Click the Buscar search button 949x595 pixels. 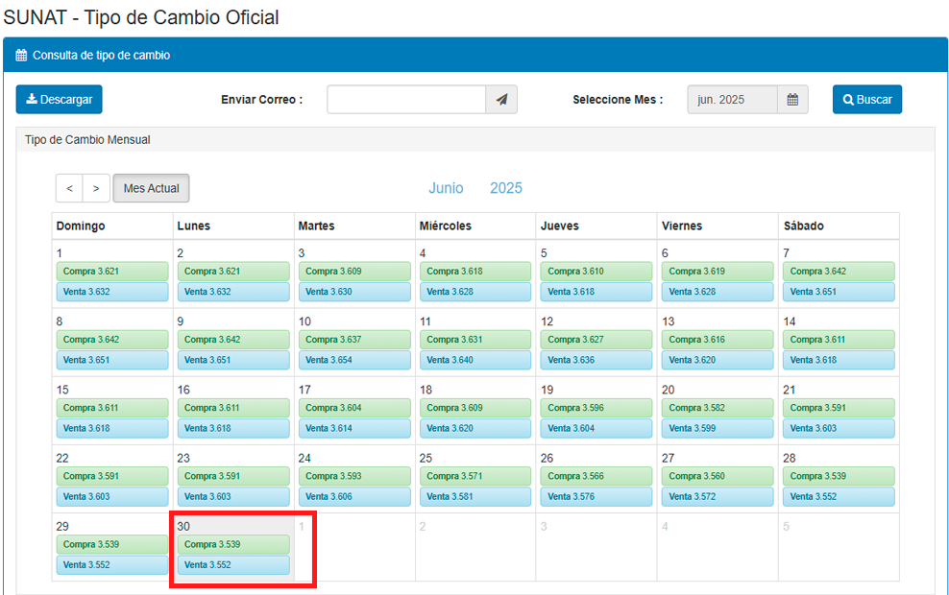click(867, 99)
